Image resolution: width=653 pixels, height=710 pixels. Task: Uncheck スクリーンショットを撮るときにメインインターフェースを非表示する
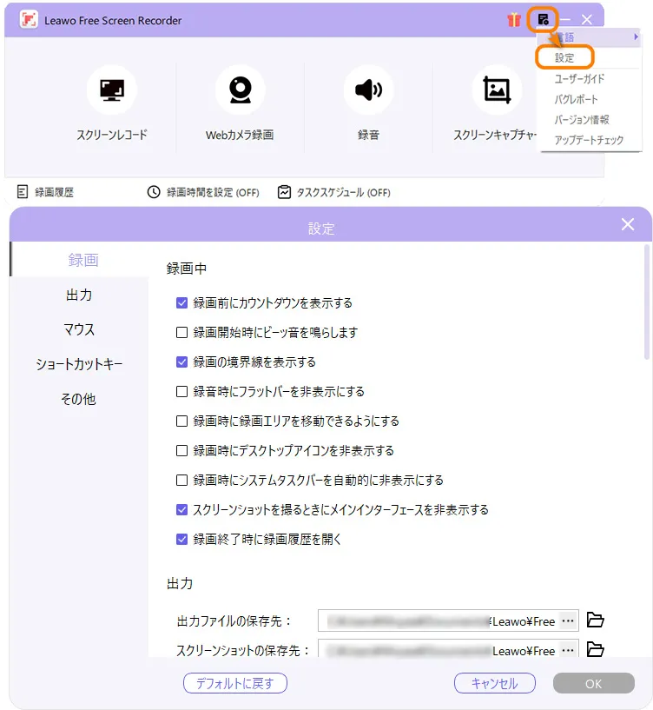tap(181, 510)
